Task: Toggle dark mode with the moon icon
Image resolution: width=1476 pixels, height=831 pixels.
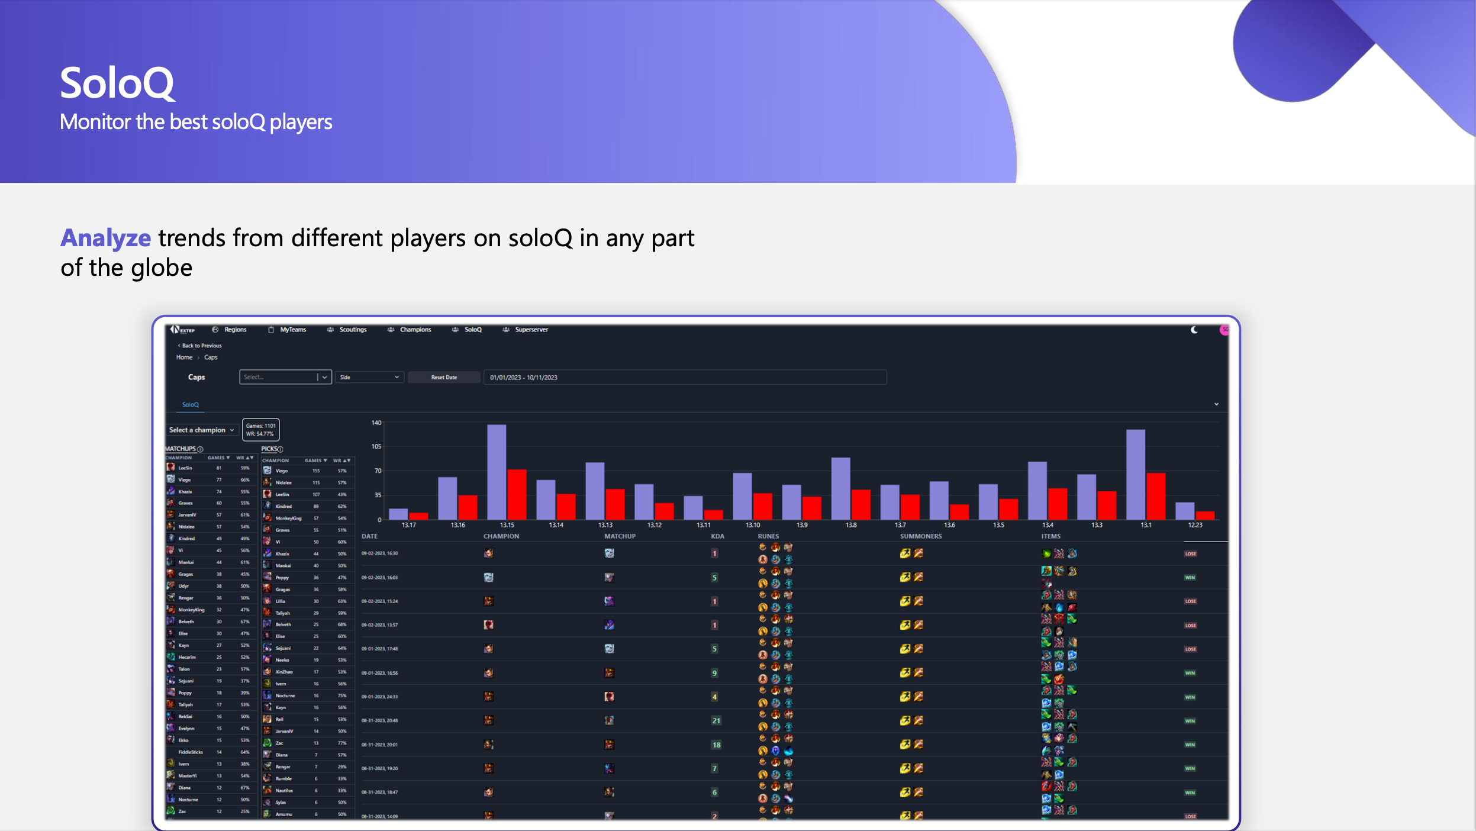Action: 1194,330
